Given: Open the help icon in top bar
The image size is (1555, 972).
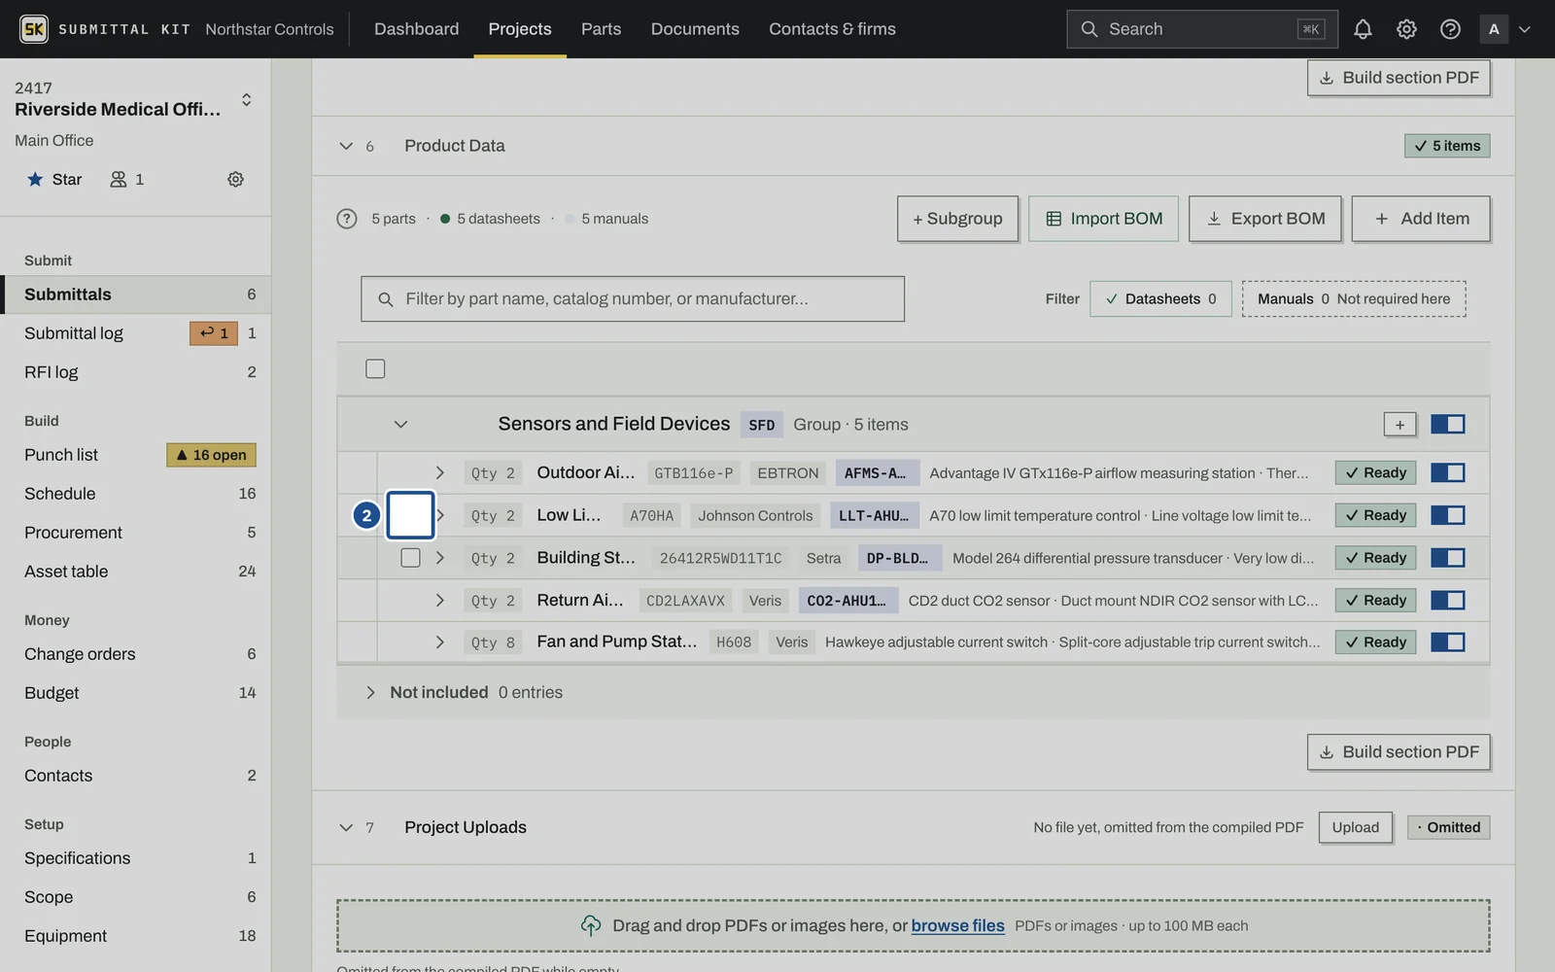Looking at the screenshot, I should (x=1450, y=29).
